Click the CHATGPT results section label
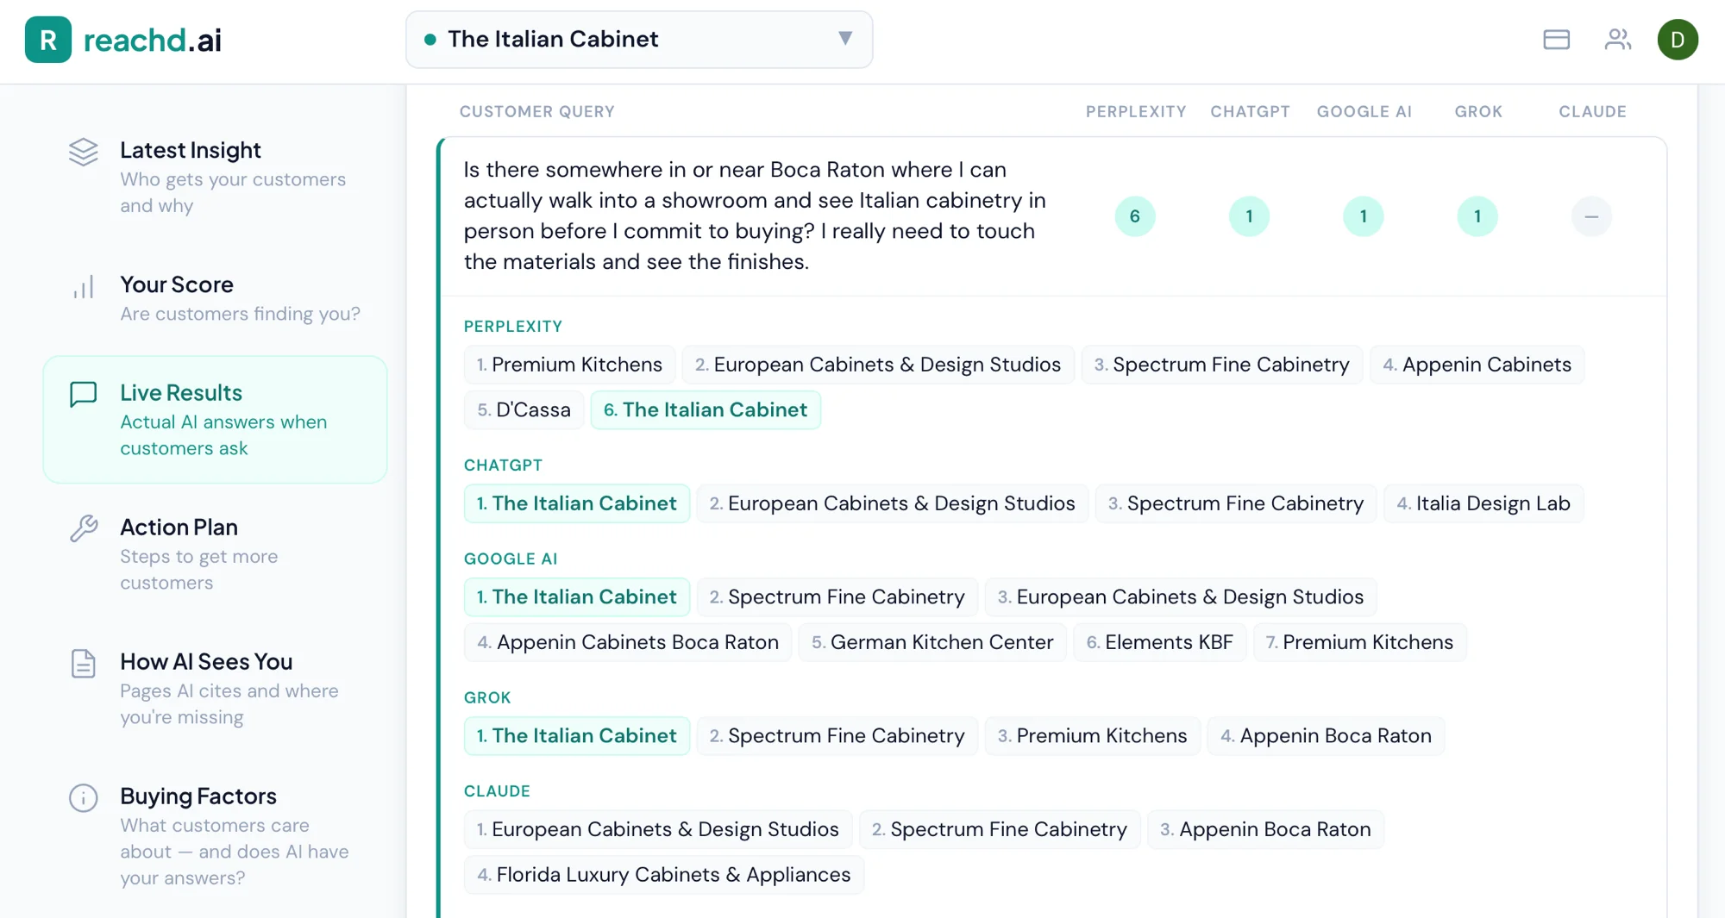1725x918 pixels. coord(504,465)
